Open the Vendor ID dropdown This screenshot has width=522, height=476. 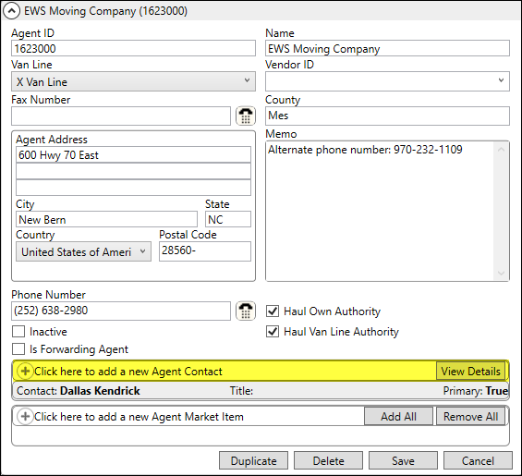387,81
